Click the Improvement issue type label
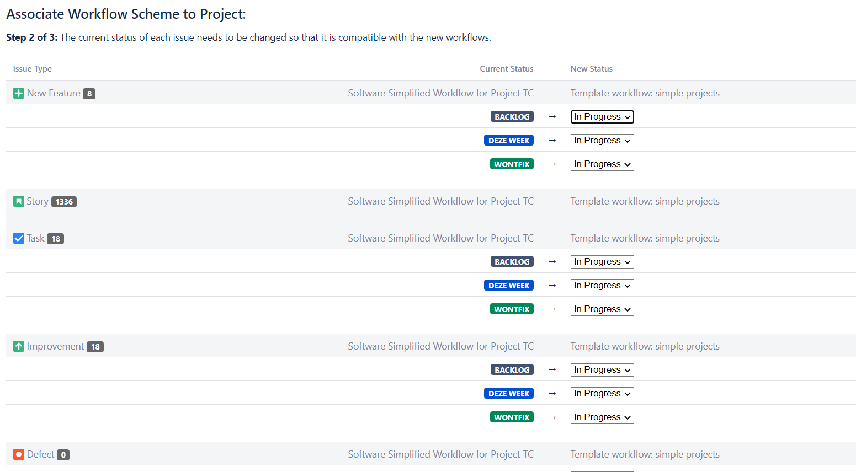 coord(55,346)
